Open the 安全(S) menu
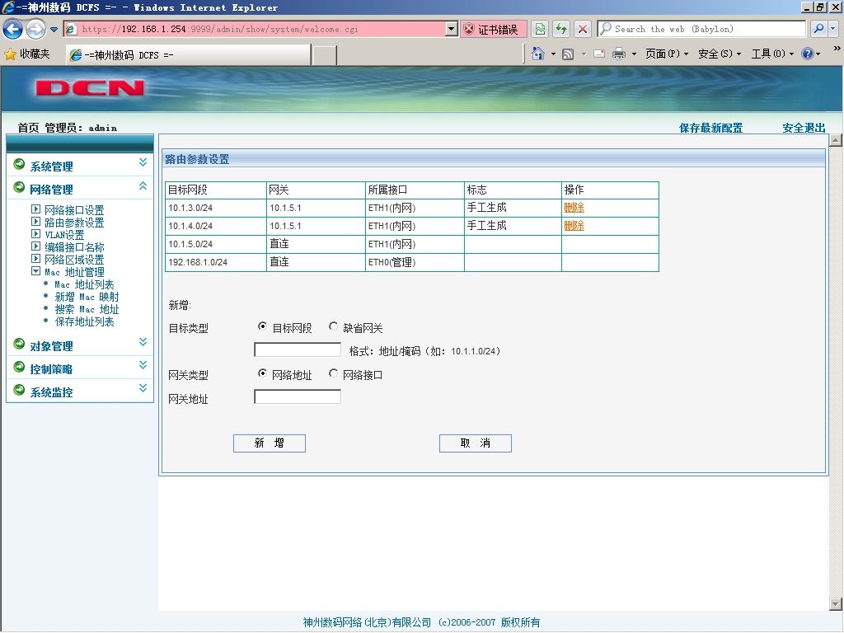Viewport: 844px width, 633px height. [x=720, y=54]
